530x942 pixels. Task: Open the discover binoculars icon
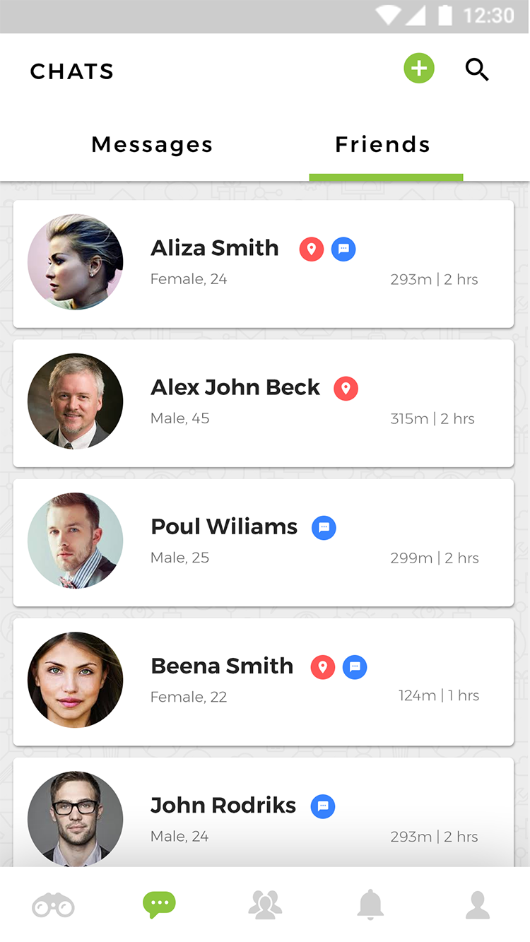pyautogui.click(x=53, y=905)
